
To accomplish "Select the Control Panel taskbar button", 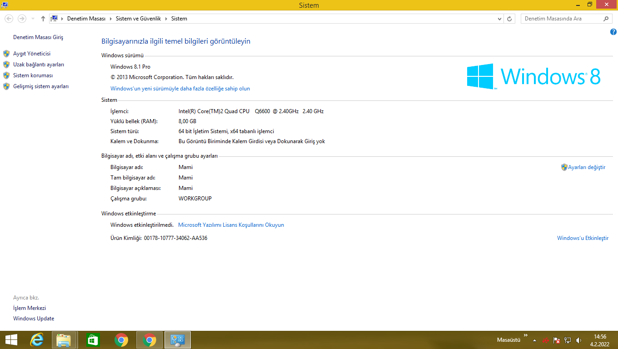I will click(177, 340).
